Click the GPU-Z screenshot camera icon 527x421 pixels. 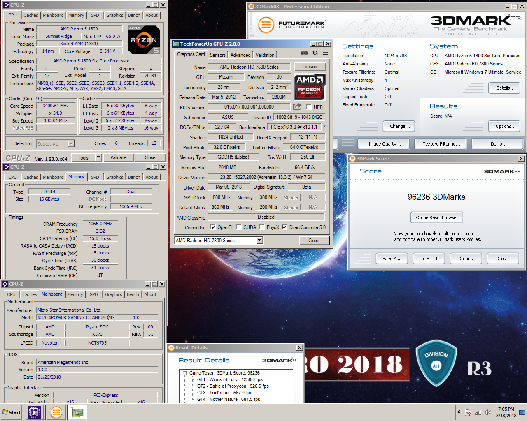(304, 53)
